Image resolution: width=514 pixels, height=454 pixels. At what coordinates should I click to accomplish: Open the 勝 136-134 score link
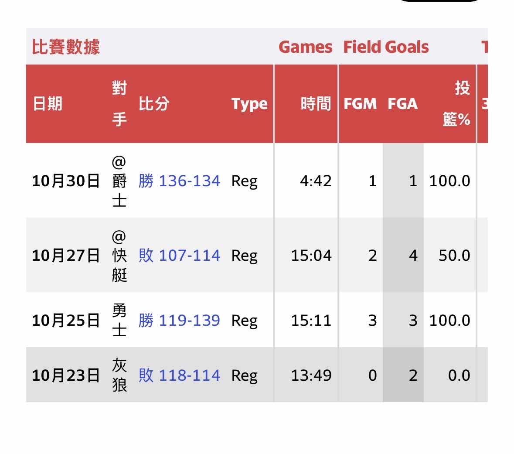[x=179, y=181]
